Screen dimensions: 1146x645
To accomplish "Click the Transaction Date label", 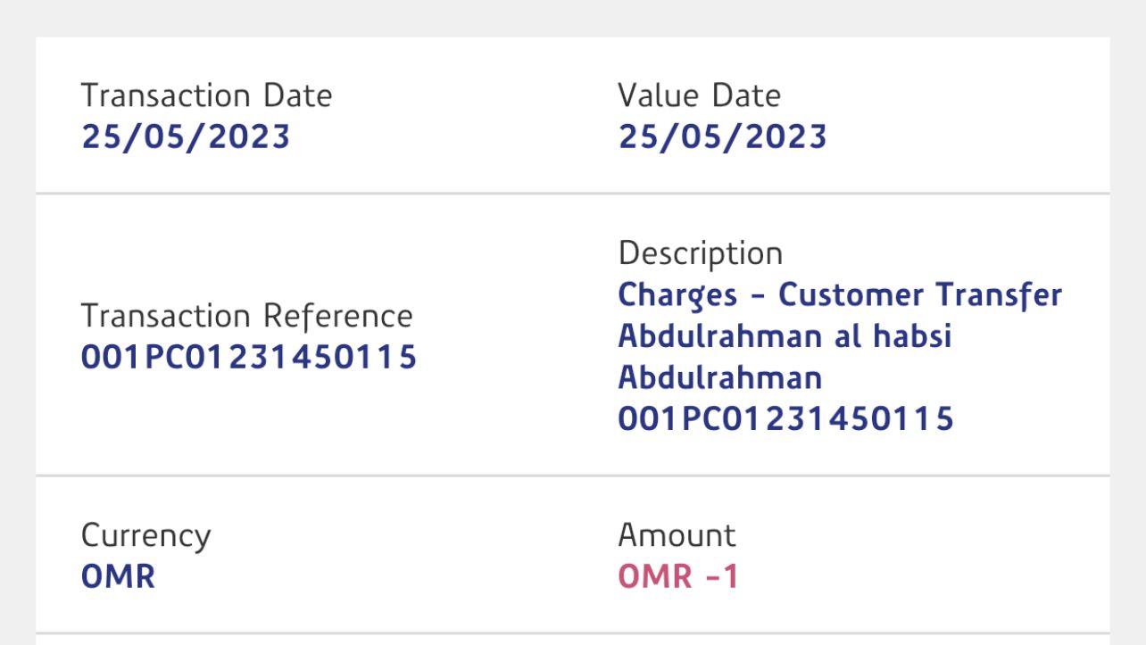I will point(206,95).
